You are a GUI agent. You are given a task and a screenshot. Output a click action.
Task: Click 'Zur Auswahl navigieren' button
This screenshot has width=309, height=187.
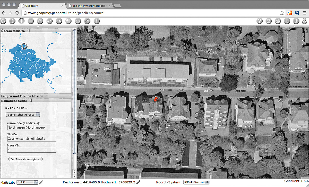(25, 159)
